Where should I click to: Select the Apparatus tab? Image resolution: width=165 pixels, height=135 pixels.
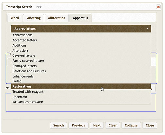[81, 18]
